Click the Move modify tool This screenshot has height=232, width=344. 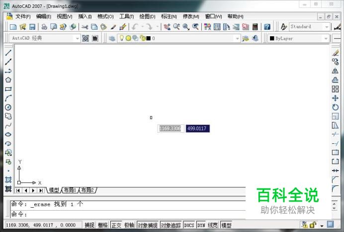(x=335, y=98)
